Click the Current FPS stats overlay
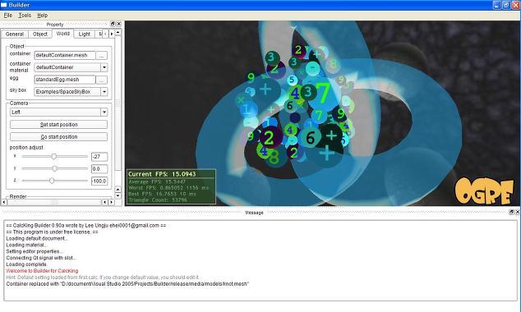Image resolution: width=521 pixels, height=312 pixels. coord(172,186)
